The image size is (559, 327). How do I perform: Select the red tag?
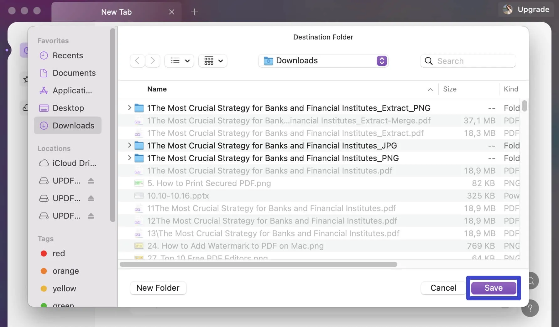(59, 253)
